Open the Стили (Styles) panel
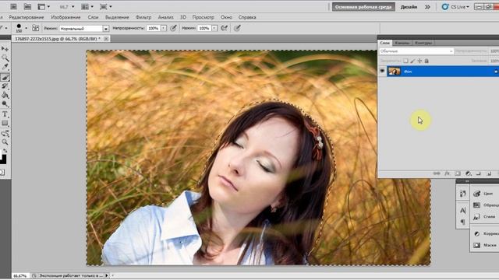This screenshot has height=280, width=499. pyautogui.click(x=484, y=216)
